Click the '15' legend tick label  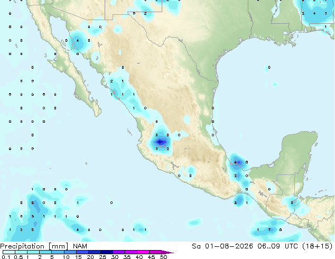pos(78,257)
